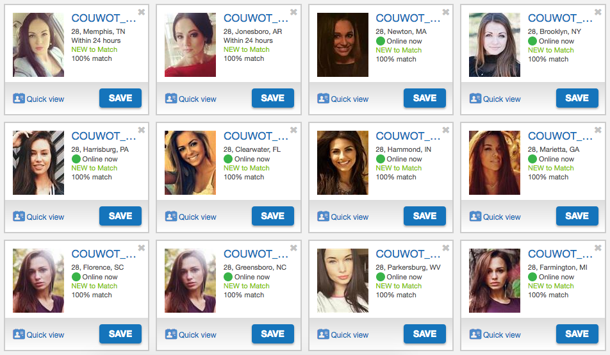Open username link on Newton, MA card
610x355 pixels.
(x=408, y=19)
